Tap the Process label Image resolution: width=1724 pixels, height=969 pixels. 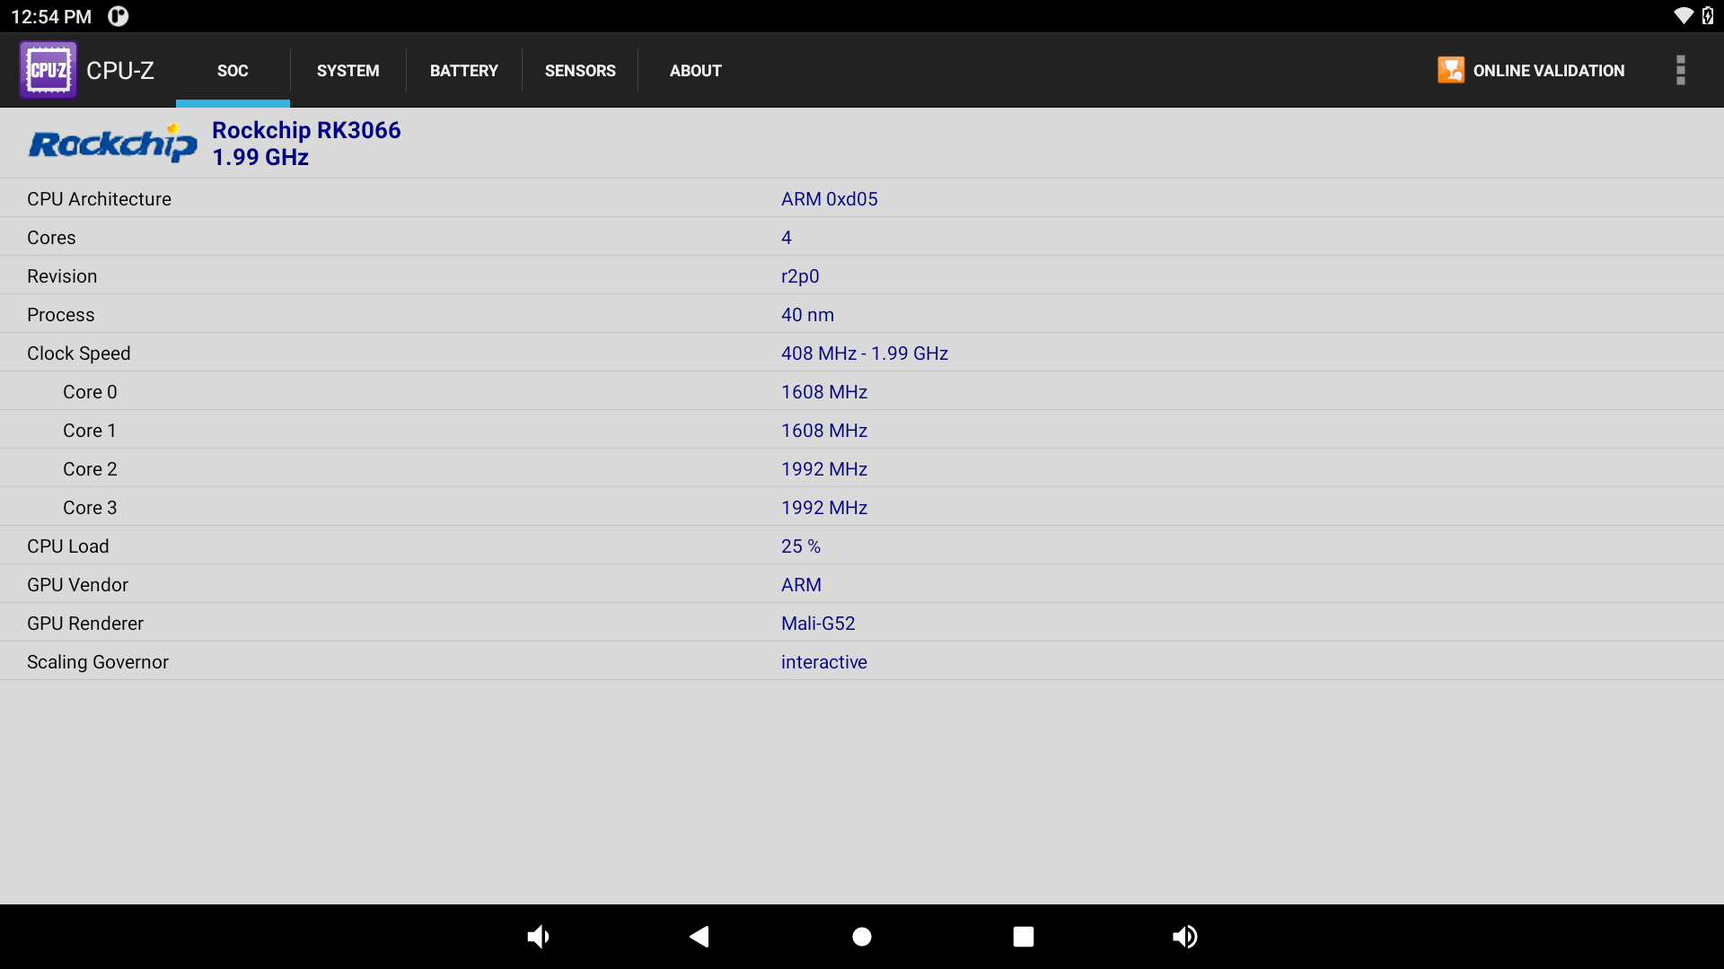(60, 315)
